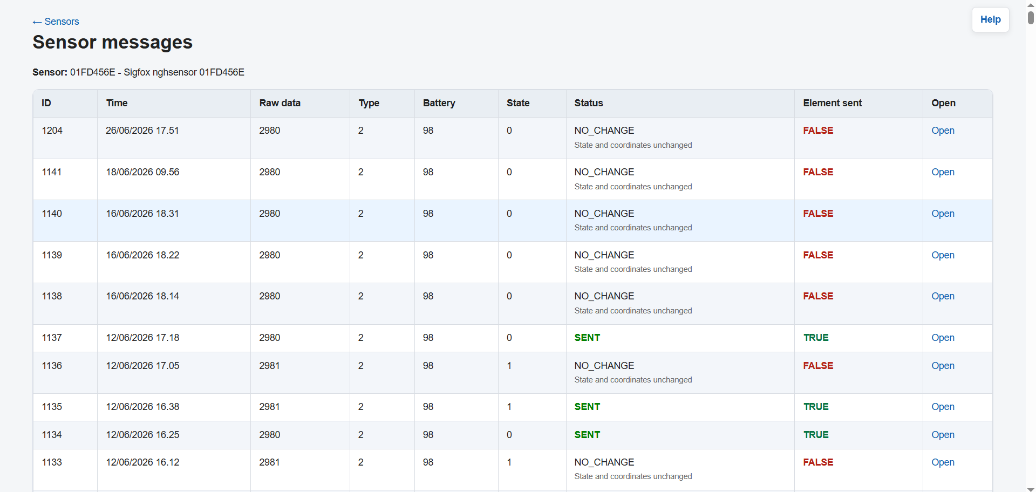Click the Element sent column header
The width and height of the screenshot is (1036, 492).
[832, 103]
